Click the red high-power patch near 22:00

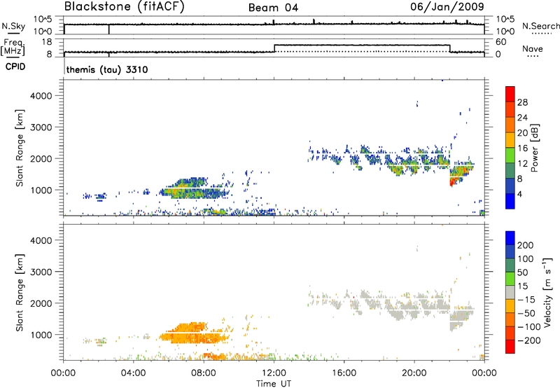point(452,182)
